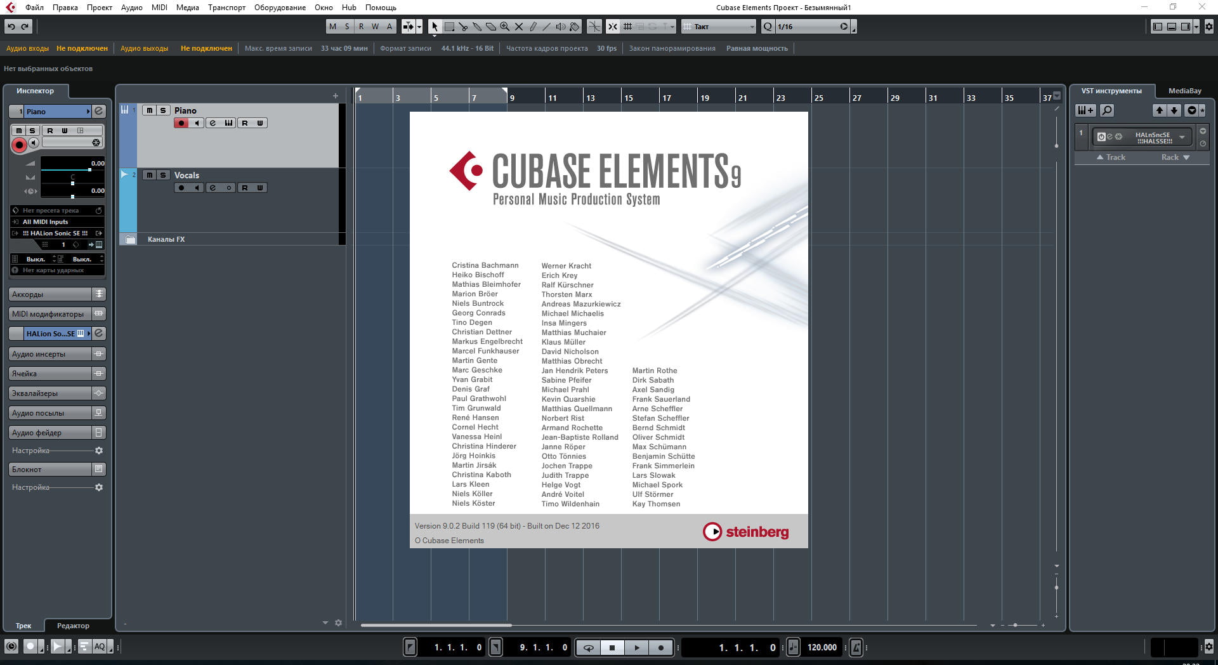Click the Stop button in transport
1218x665 pixels.
point(612,647)
